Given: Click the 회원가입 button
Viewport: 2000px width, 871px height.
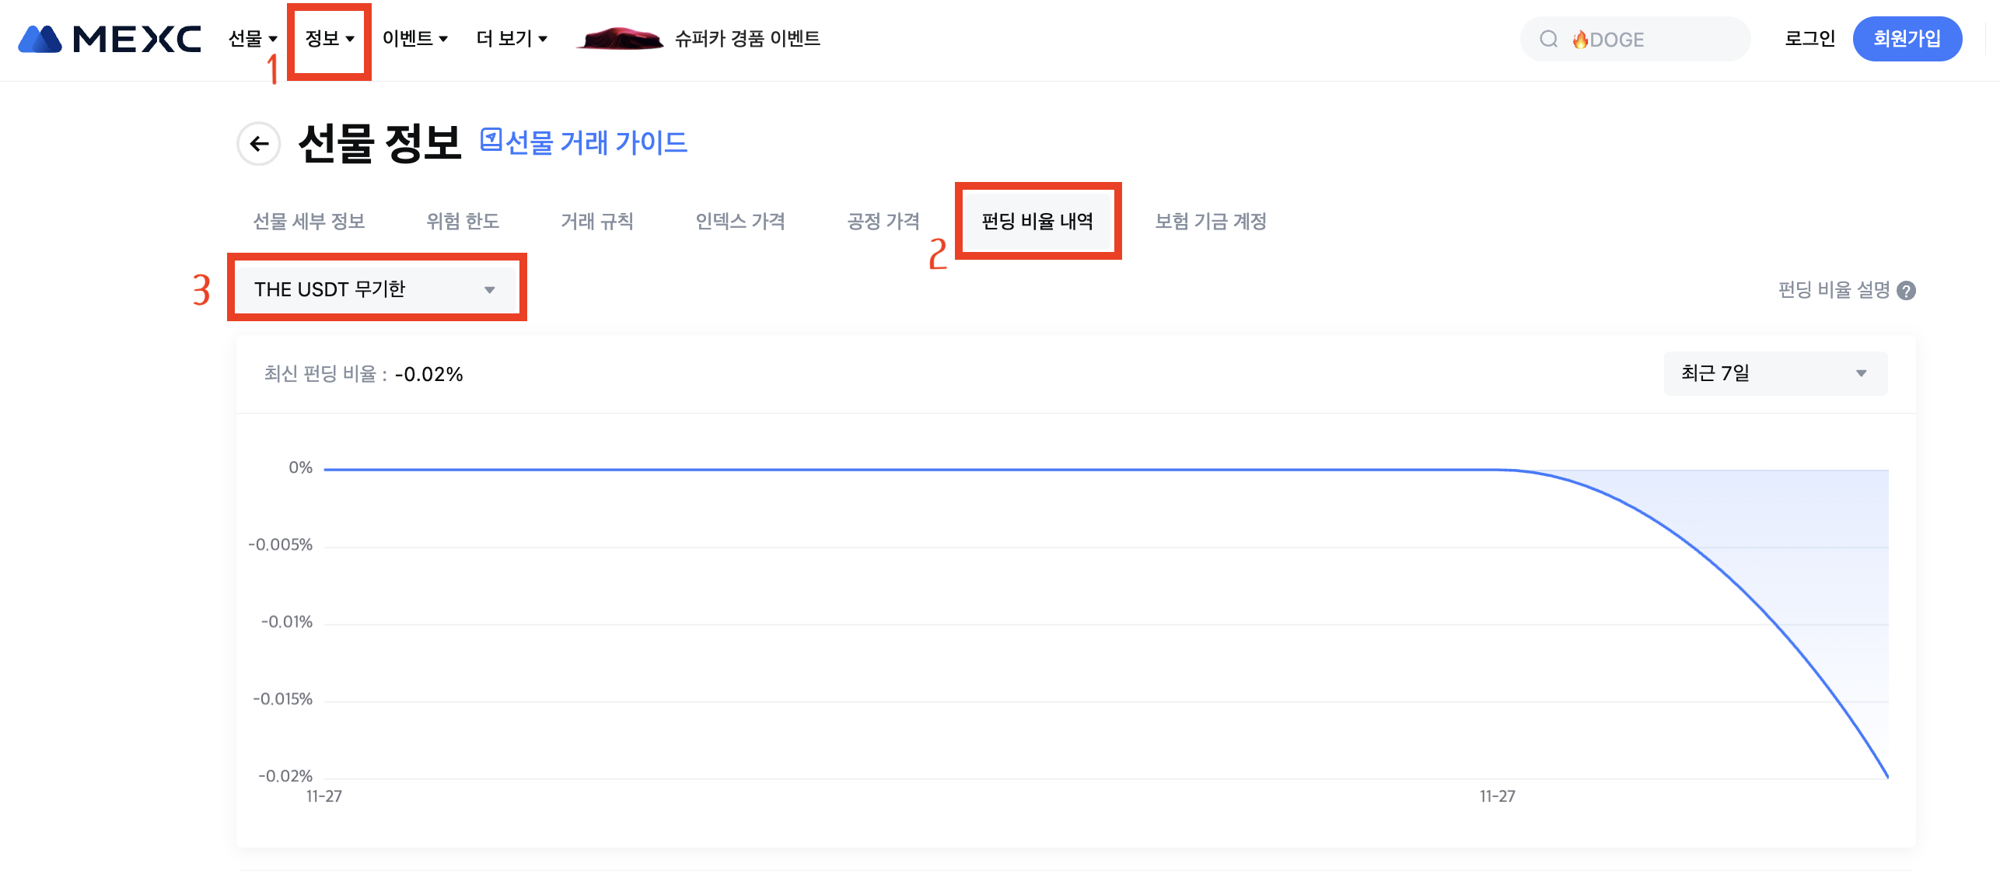Looking at the screenshot, I should 1907,39.
